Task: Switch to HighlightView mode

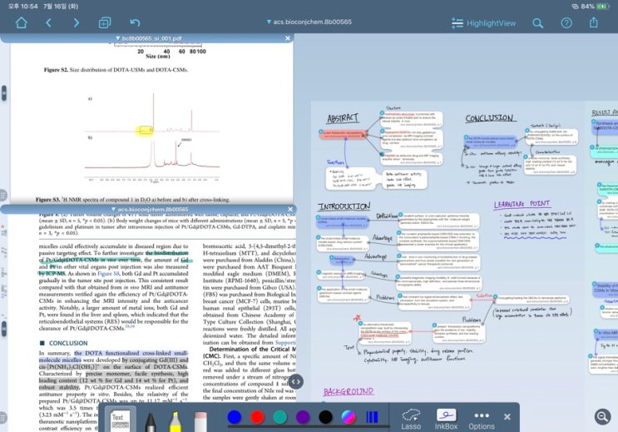Action: [x=483, y=23]
